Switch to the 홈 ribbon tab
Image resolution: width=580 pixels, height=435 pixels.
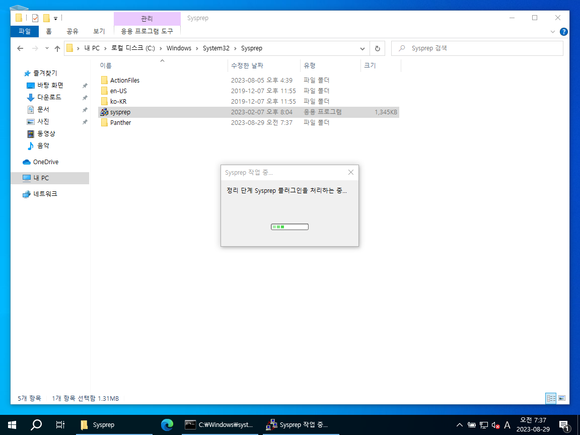pos(49,31)
